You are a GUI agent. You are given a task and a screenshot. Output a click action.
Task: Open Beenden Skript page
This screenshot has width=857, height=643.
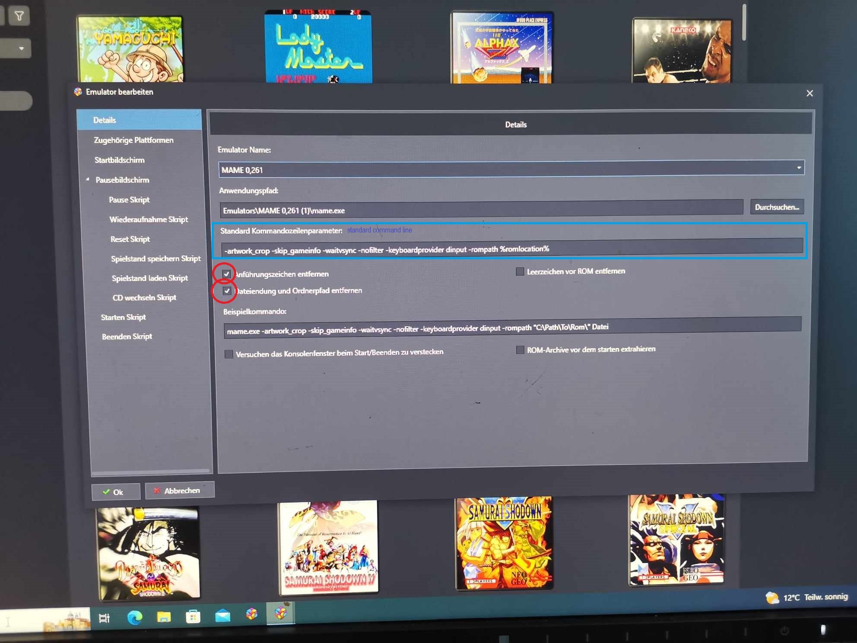(x=127, y=336)
